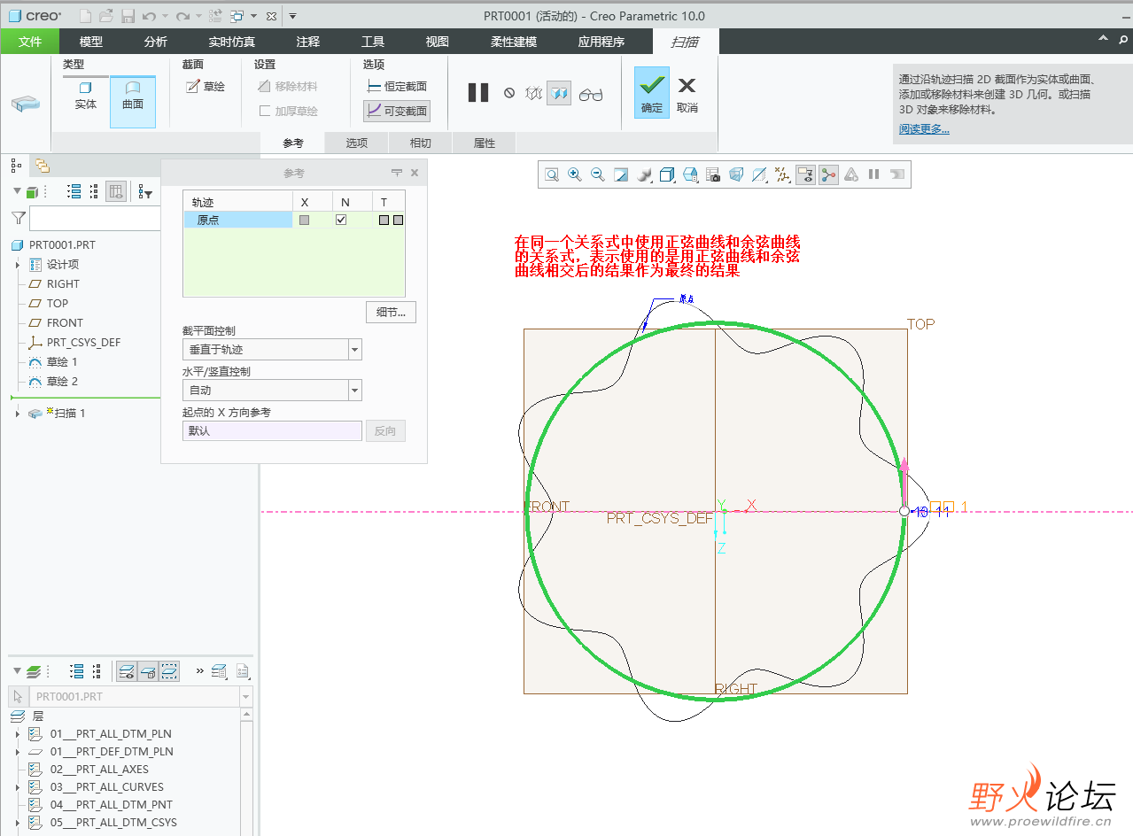Open the datum display filters icon

click(x=782, y=174)
